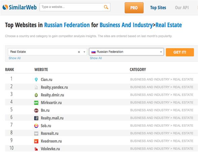
Task: Click the GET IT! button
Action: pos(180,52)
